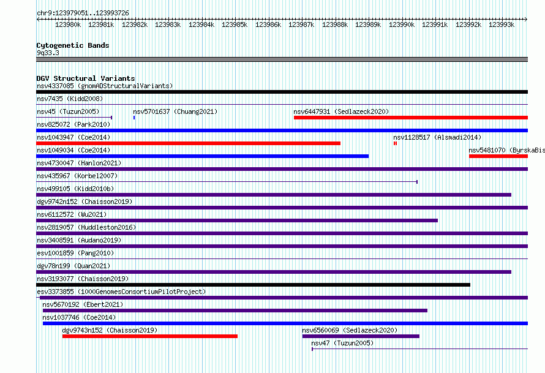The image size is (545, 373).
Task: Click dgv9742n152 (Chaisson2019) label
Action: pos(85,202)
